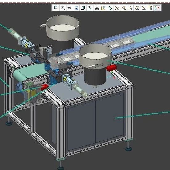Click the blue previous view icon
The width and height of the screenshot is (170, 170).
coord(76,8)
